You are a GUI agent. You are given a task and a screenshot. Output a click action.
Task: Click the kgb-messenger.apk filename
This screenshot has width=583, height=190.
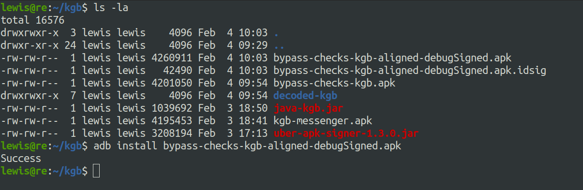tap(323, 120)
